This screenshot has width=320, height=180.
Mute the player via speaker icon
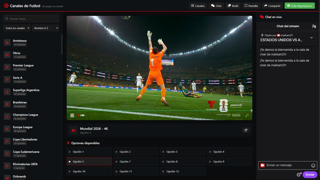pyautogui.click(x=228, y=115)
